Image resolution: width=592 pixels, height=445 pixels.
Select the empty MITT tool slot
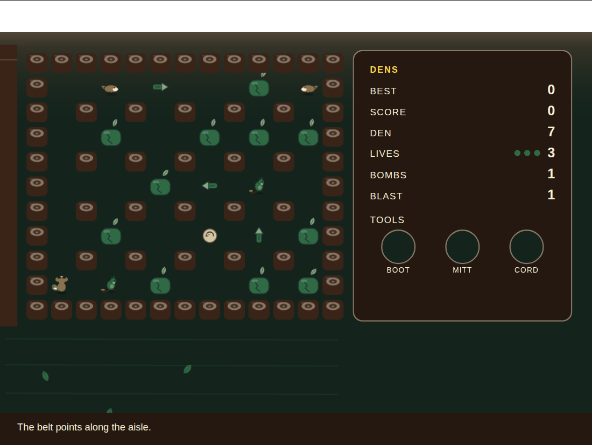462,247
